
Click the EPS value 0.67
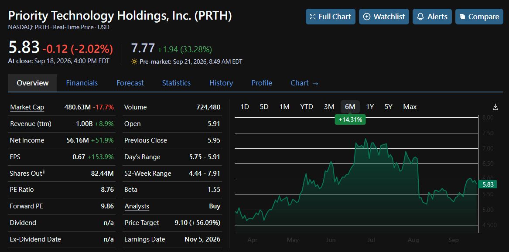tap(79, 157)
